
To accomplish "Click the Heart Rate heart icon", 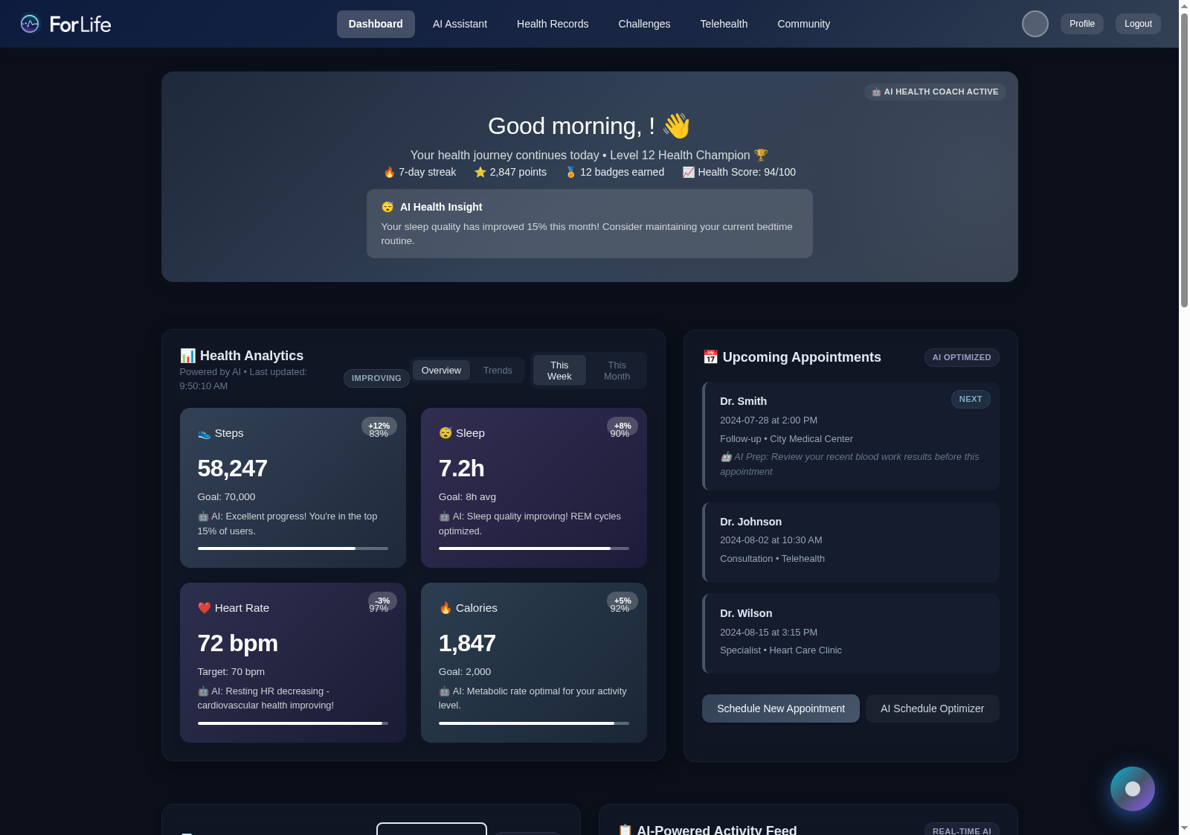I will point(205,608).
